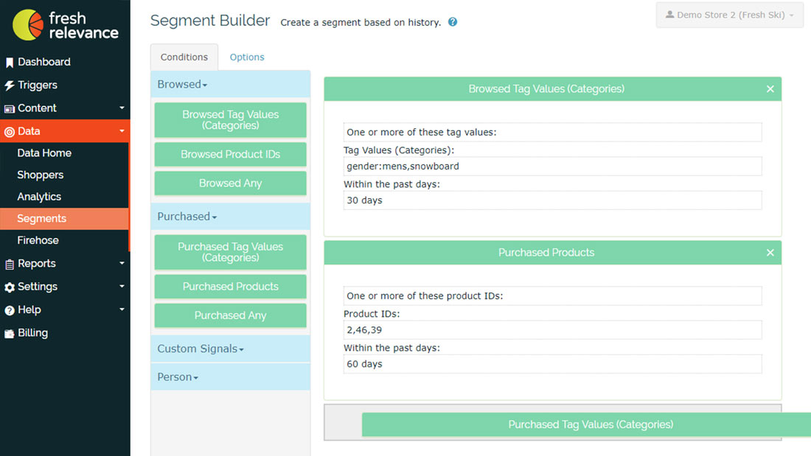Edit the 30 days field
This screenshot has height=456, width=811.
tap(552, 200)
